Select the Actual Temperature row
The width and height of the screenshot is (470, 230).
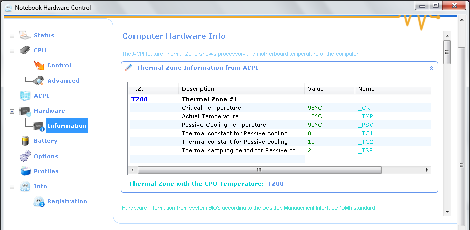point(281,116)
